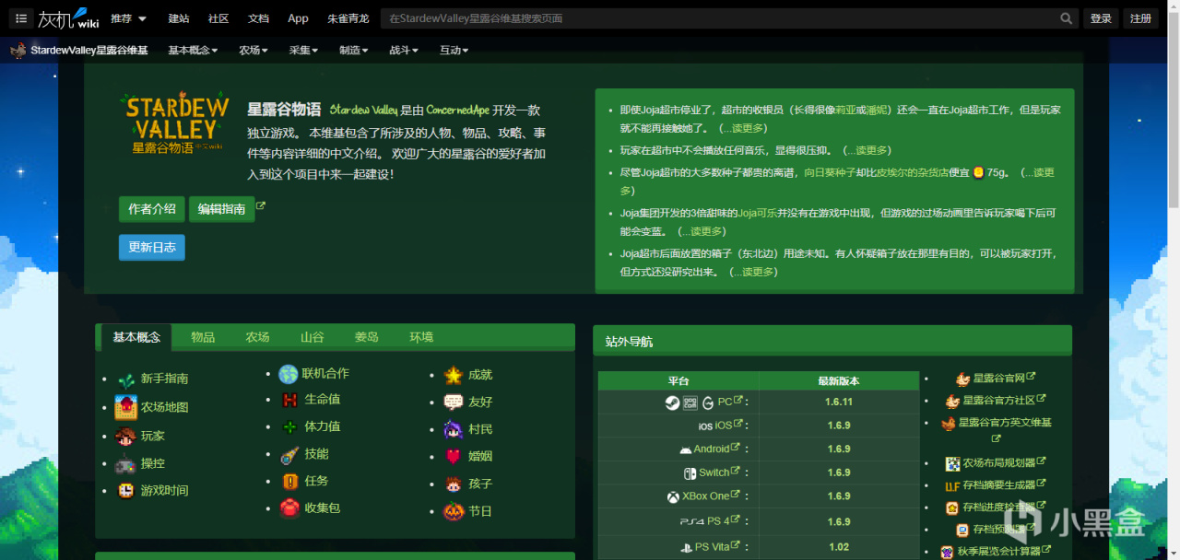The width and height of the screenshot is (1180, 560).
Task: Click the 婚姻 heart icon
Action: [x=453, y=456]
